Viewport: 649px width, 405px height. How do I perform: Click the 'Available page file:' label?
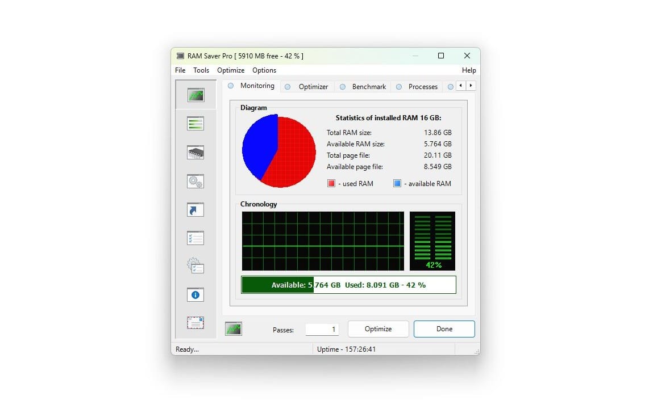(x=355, y=167)
